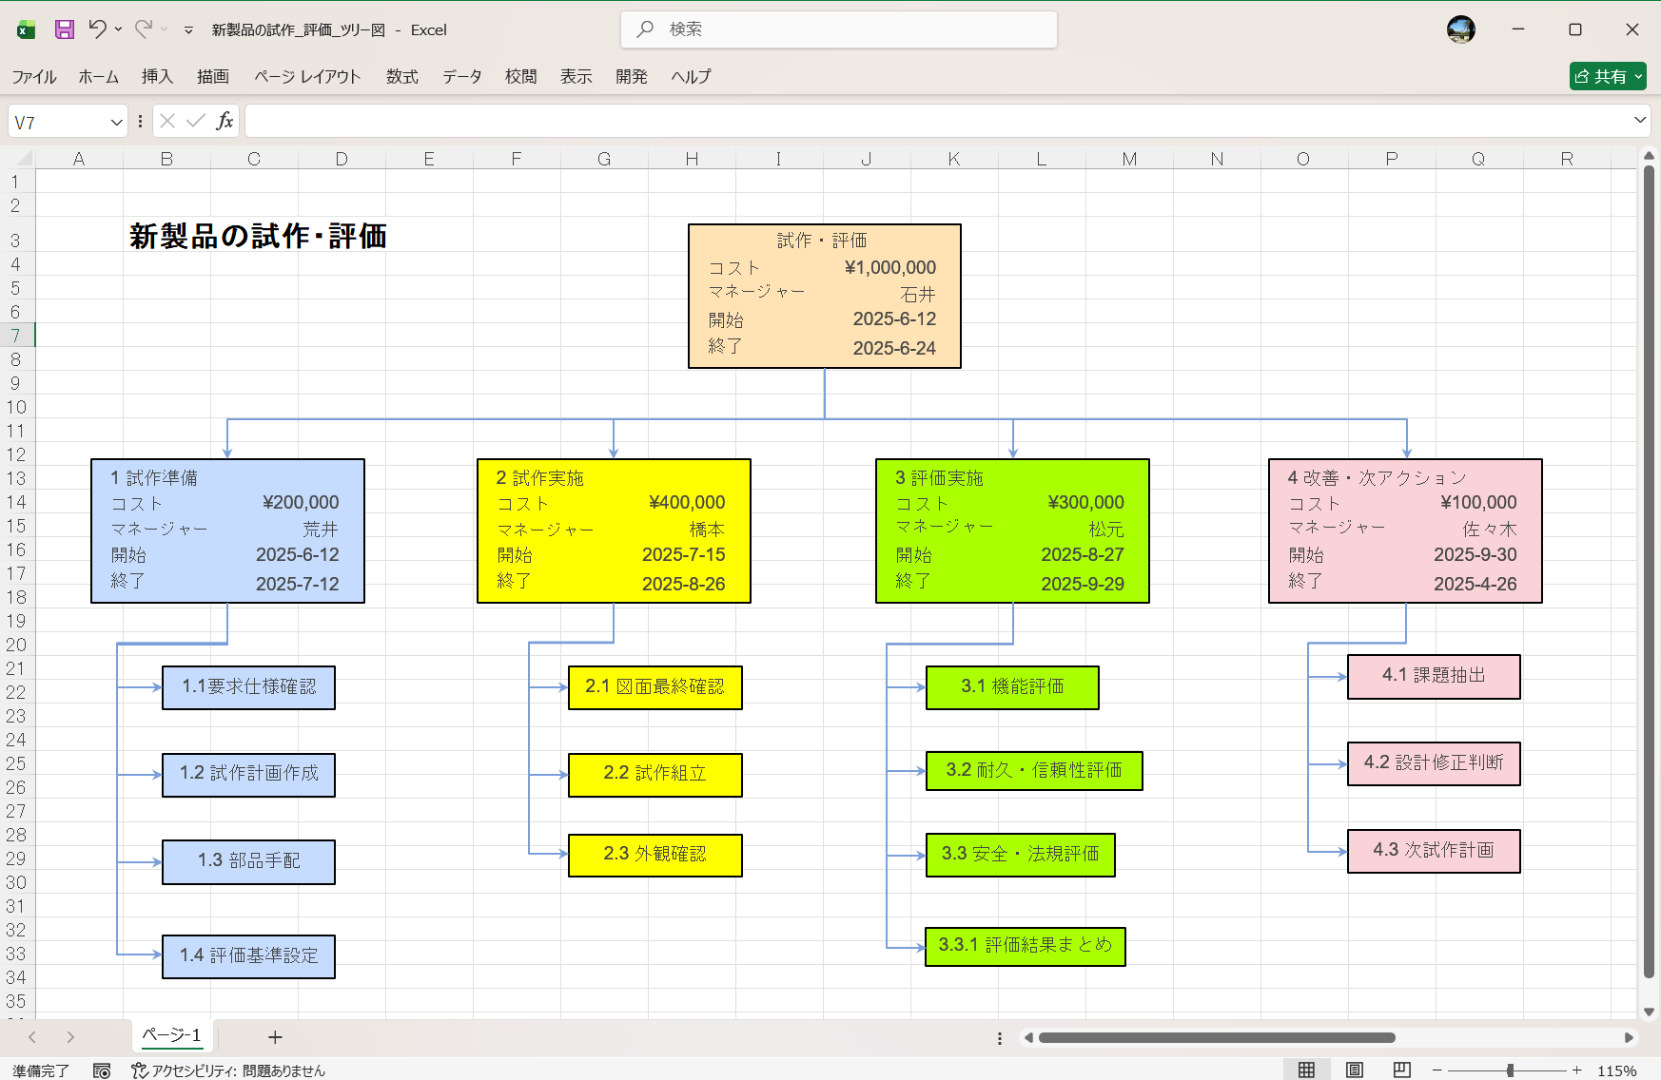Select the Page Layout view icon
Viewport: 1661px width, 1080px height.
(x=1355, y=1069)
